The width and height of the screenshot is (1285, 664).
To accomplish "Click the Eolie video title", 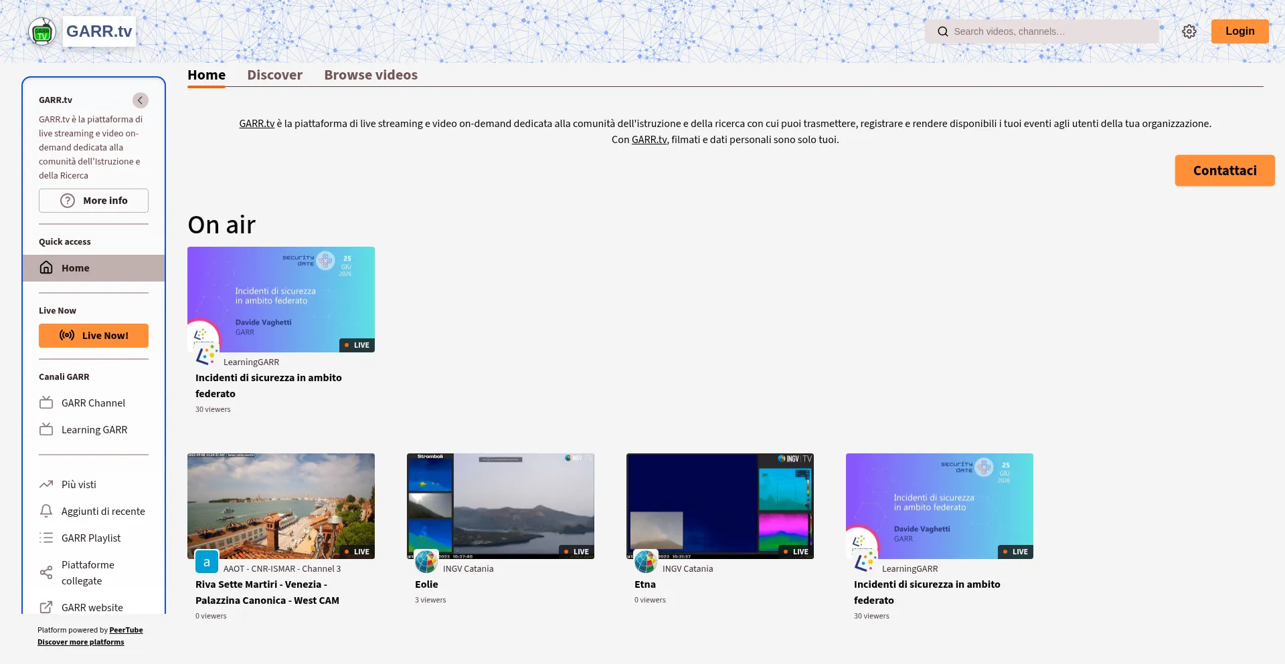I will coord(426,584).
